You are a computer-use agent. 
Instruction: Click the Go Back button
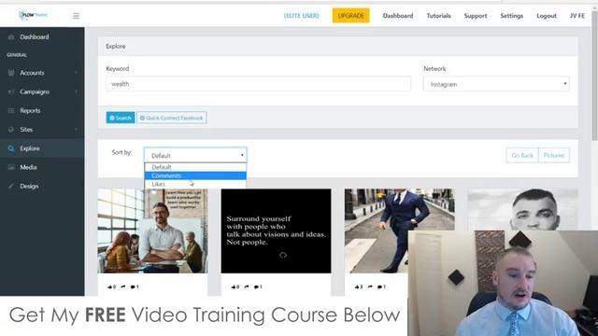(522, 156)
